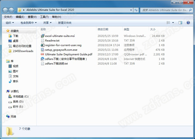Sort by 大小 column header
Image resolution: width=195 pixels, height=139 pixels.
coord(153,29)
